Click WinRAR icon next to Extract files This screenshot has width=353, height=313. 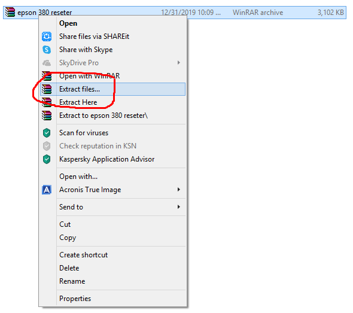point(47,89)
